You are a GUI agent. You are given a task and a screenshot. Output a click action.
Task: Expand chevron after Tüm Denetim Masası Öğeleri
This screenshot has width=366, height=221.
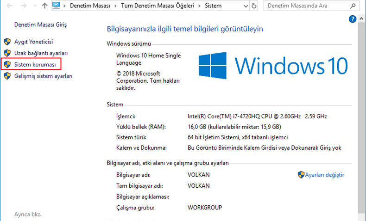tap(199, 6)
